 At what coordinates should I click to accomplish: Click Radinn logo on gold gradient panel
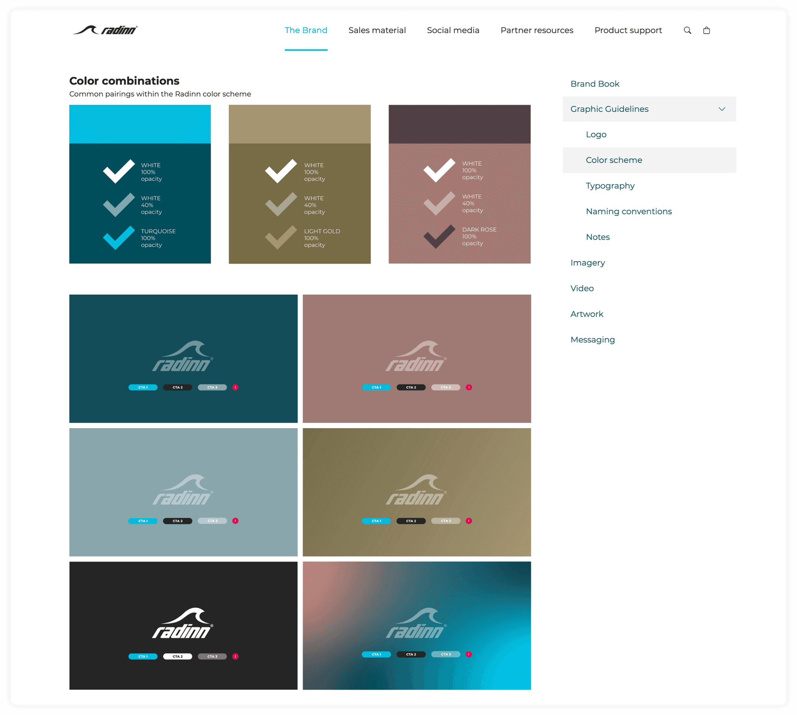point(416,490)
